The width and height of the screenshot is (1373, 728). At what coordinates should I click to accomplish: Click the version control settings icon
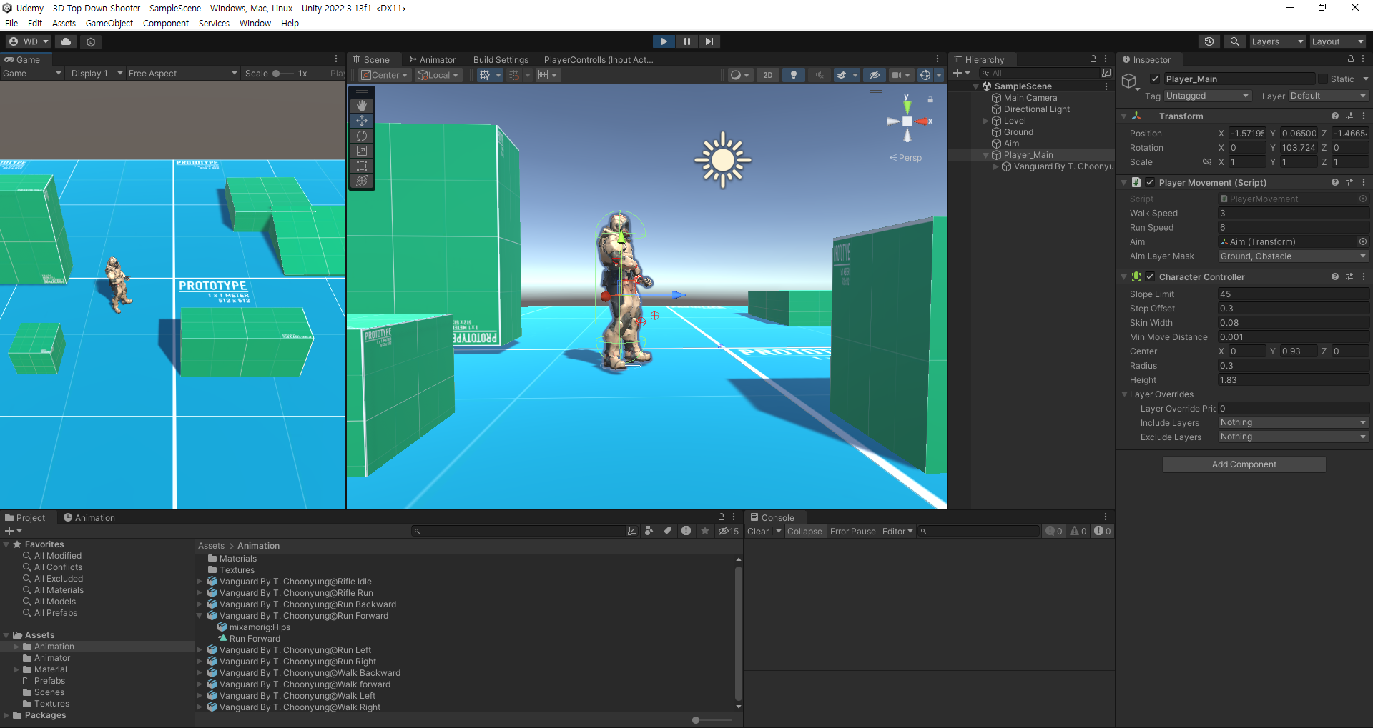tap(91, 41)
